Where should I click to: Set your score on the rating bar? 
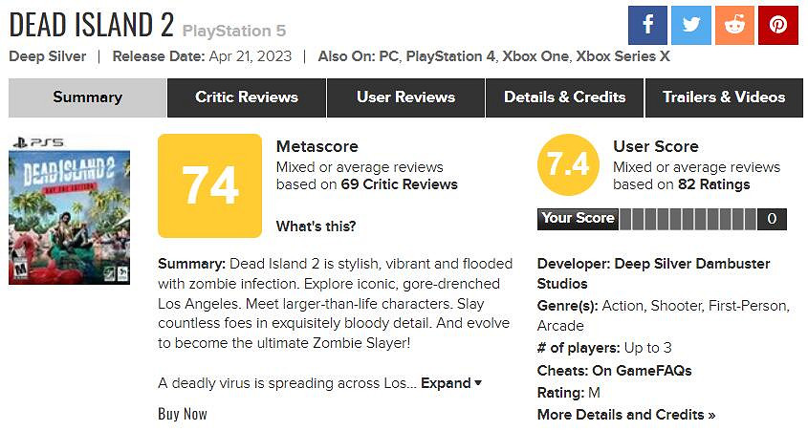tap(688, 219)
